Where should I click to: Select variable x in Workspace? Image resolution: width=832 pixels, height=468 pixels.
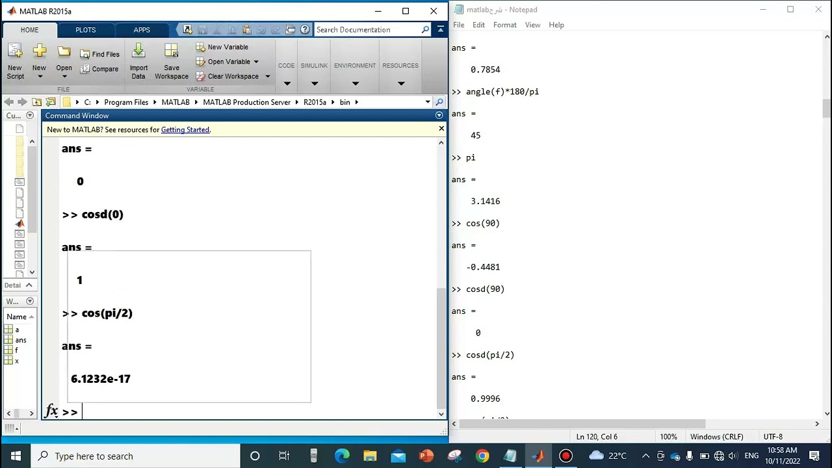point(17,361)
